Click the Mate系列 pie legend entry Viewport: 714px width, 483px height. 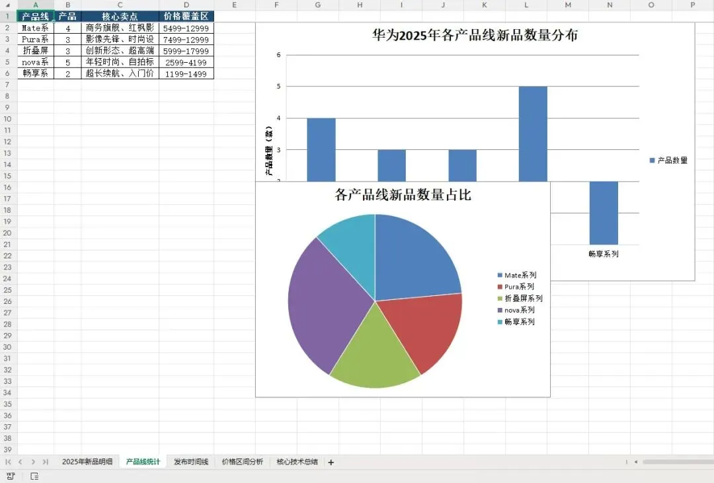517,275
